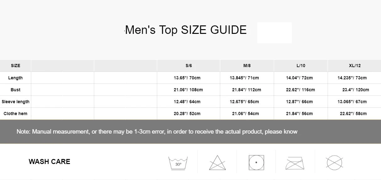Select the M/8 size column header
Viewport: 381px width, 180px height.
click(x=247, y=66)
